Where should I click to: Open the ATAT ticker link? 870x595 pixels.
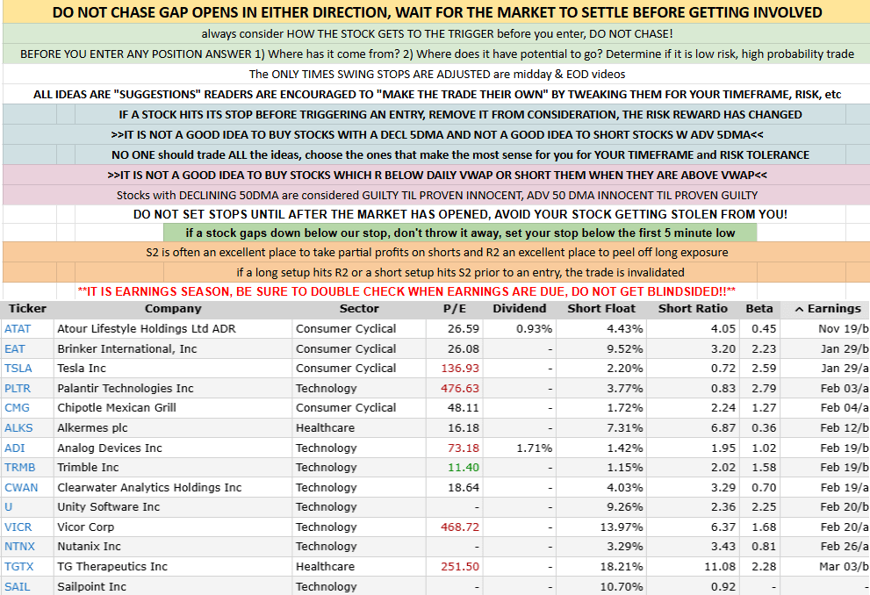(x=18, y=329)
